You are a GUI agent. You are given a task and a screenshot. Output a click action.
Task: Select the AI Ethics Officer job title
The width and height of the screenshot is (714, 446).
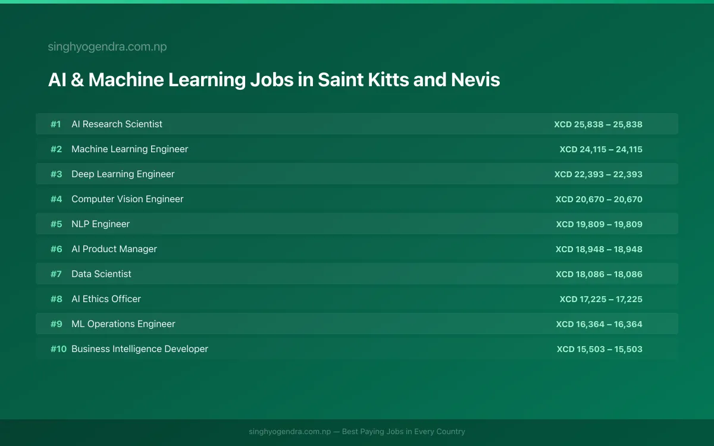click(106, 299)
